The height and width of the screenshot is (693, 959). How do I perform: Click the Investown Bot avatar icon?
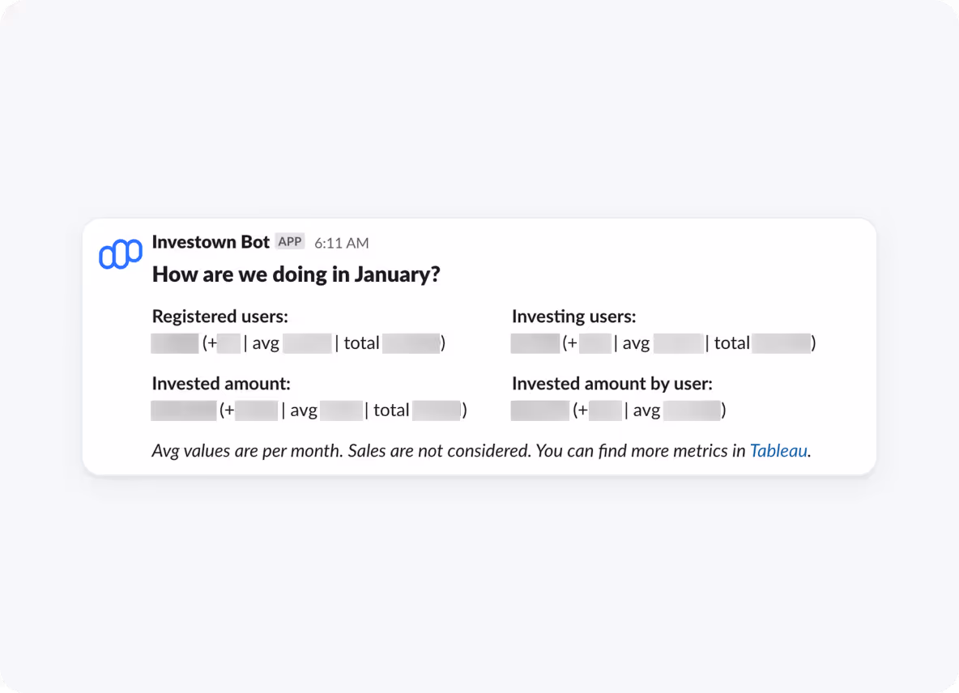(120, 254)
